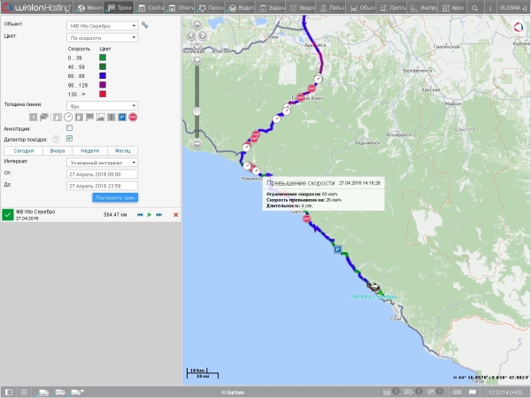Expand the Интервал dropdown set to Указанный интервал

point(102,163)
